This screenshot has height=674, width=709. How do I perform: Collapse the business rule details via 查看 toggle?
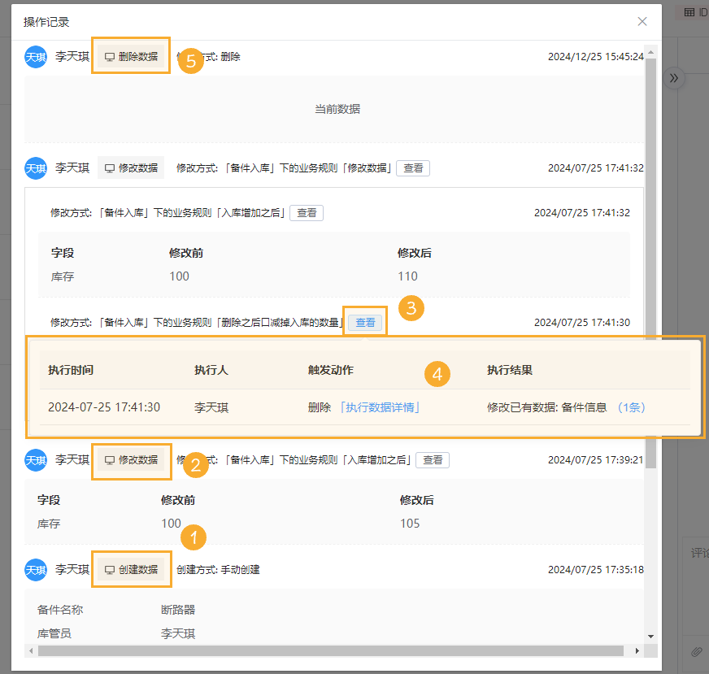click(x=413, y=167)
